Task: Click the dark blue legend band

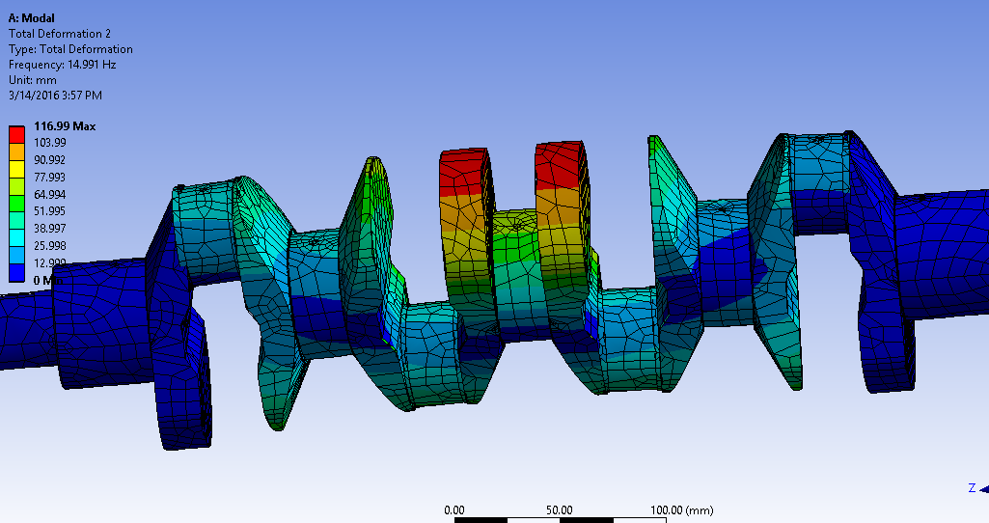Action: point(16,272)
